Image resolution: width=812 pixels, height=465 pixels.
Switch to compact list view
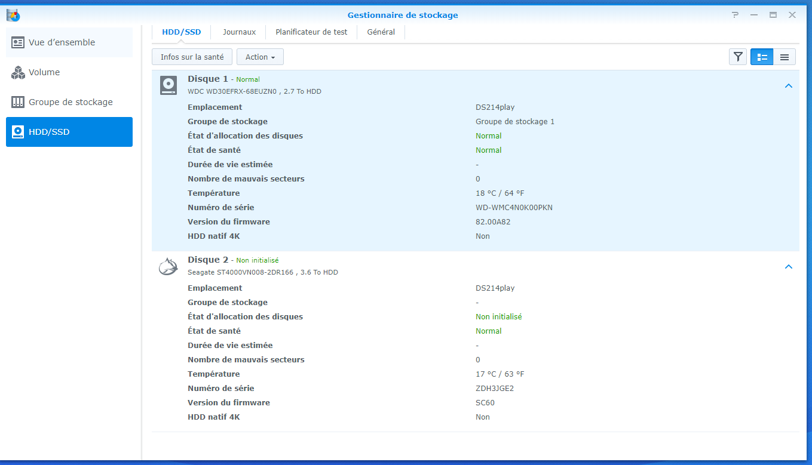point(785,57)
